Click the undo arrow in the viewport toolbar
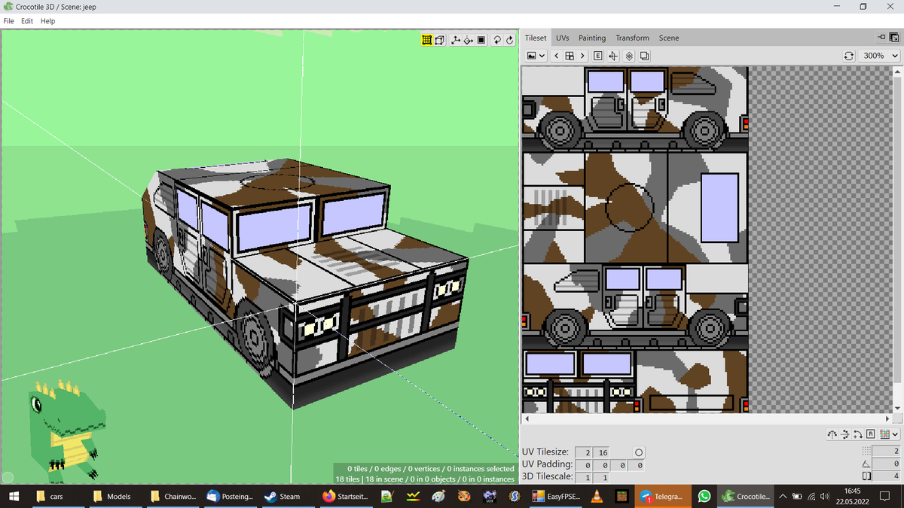Screen dimensions: 904x508 (497, 40)
